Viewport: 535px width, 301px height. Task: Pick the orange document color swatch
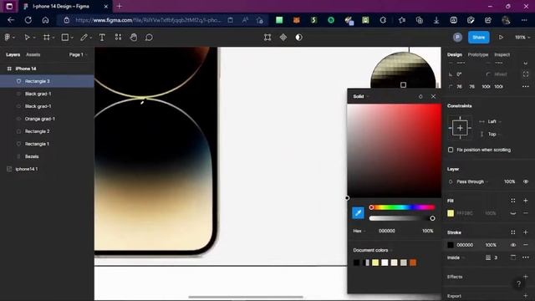tap(413, 263)
